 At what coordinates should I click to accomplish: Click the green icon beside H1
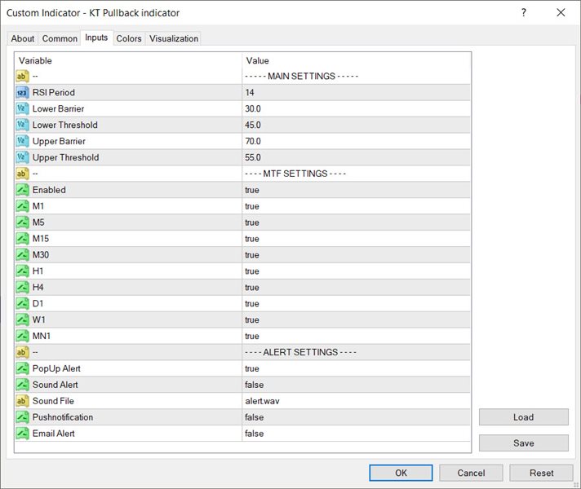[x=22, y=271]
